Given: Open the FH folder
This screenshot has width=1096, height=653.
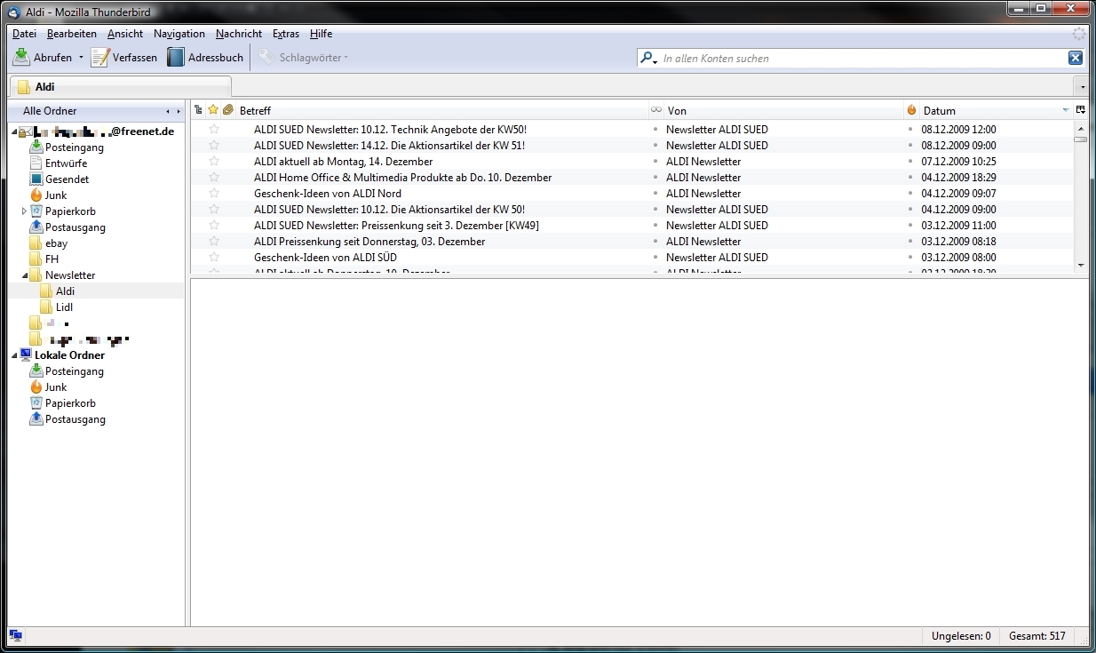Looking at the screenshot, I should [x=52, y=259].
